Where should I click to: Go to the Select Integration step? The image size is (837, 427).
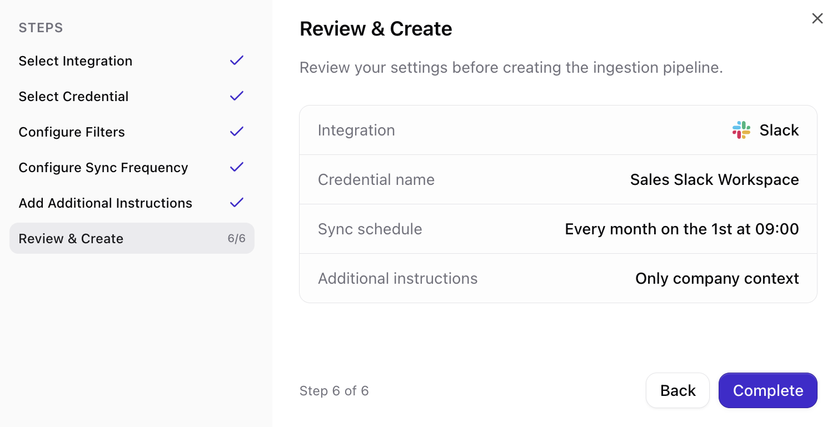[x=132, y=61]
